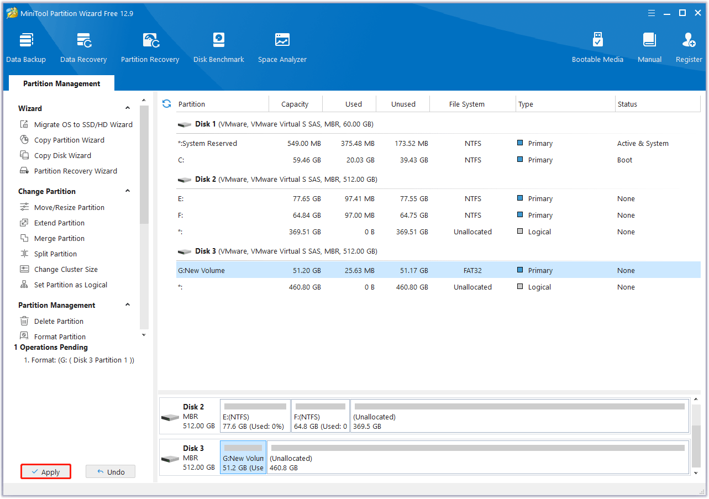Launch the Data Recovery tool

[83, 48]
